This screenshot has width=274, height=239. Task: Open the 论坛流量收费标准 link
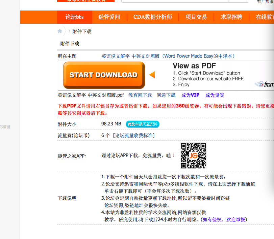[x=134, y=136]
